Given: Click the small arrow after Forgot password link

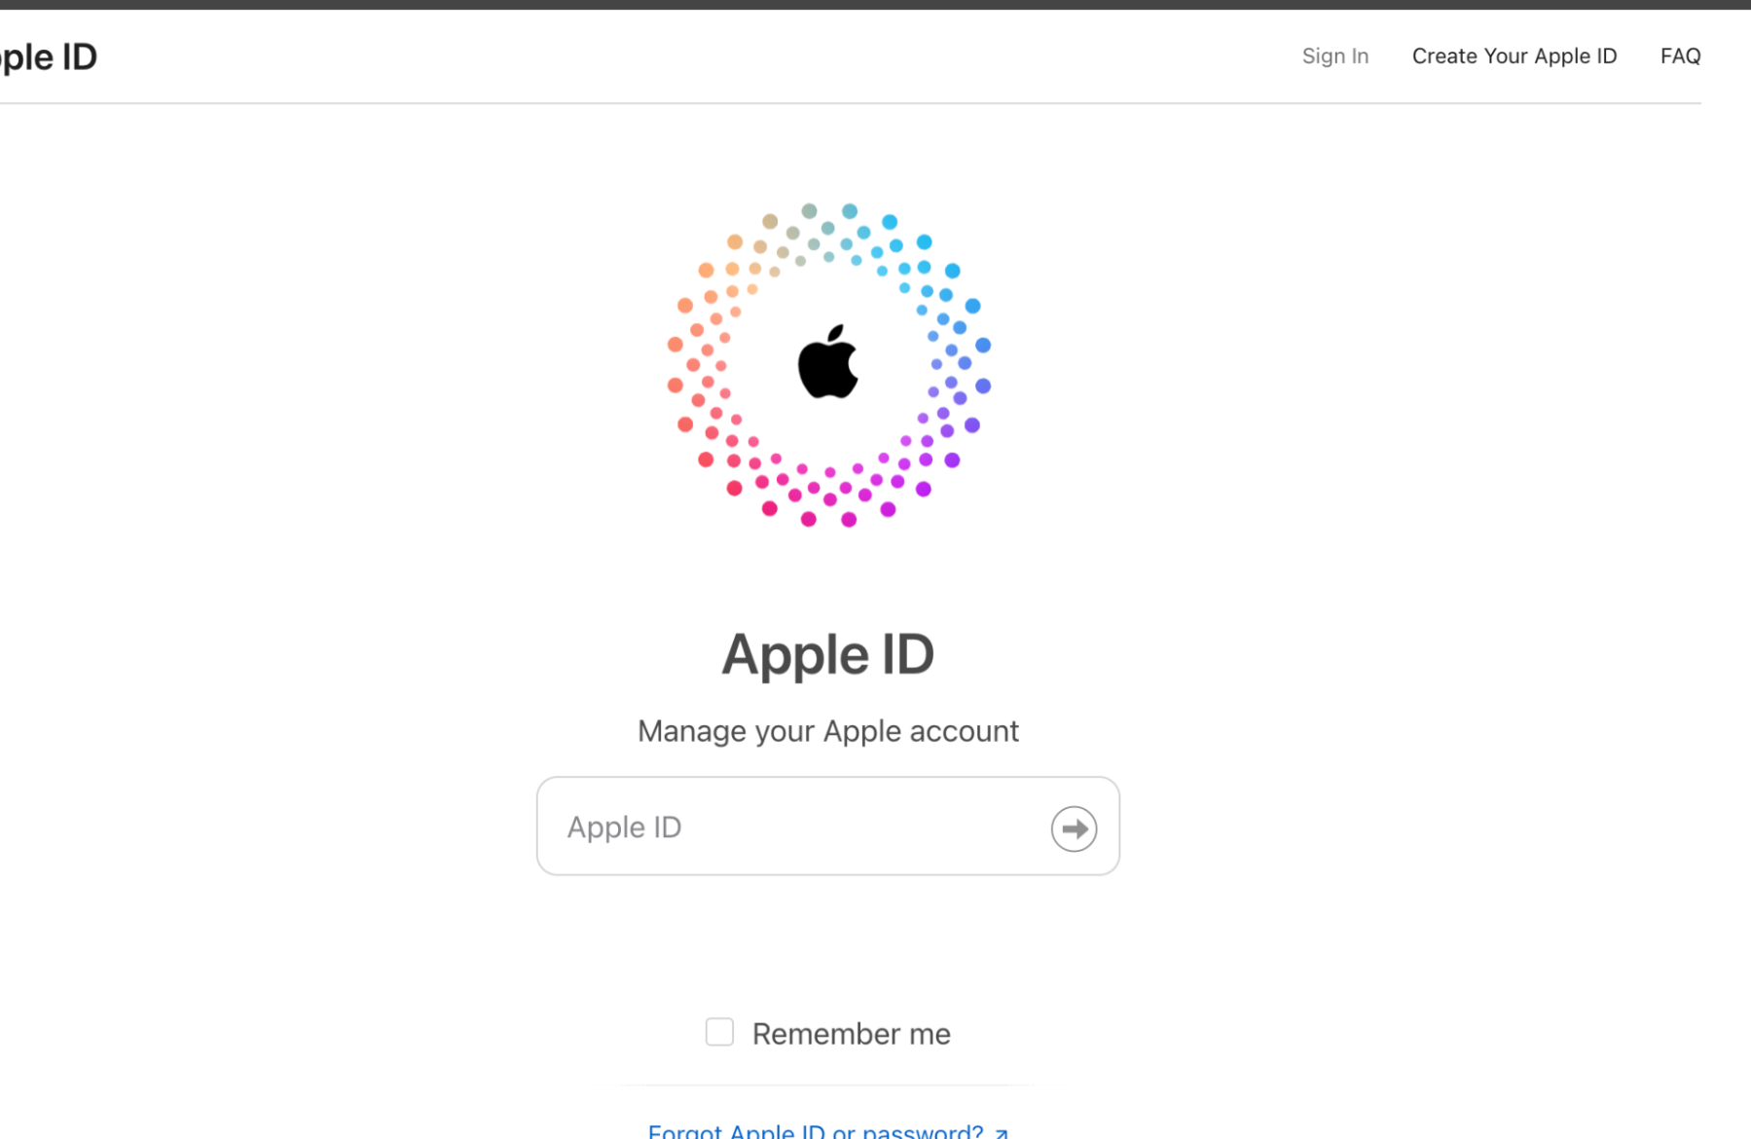Looking at the screenshot, I should click(x=1002, y=1133).
